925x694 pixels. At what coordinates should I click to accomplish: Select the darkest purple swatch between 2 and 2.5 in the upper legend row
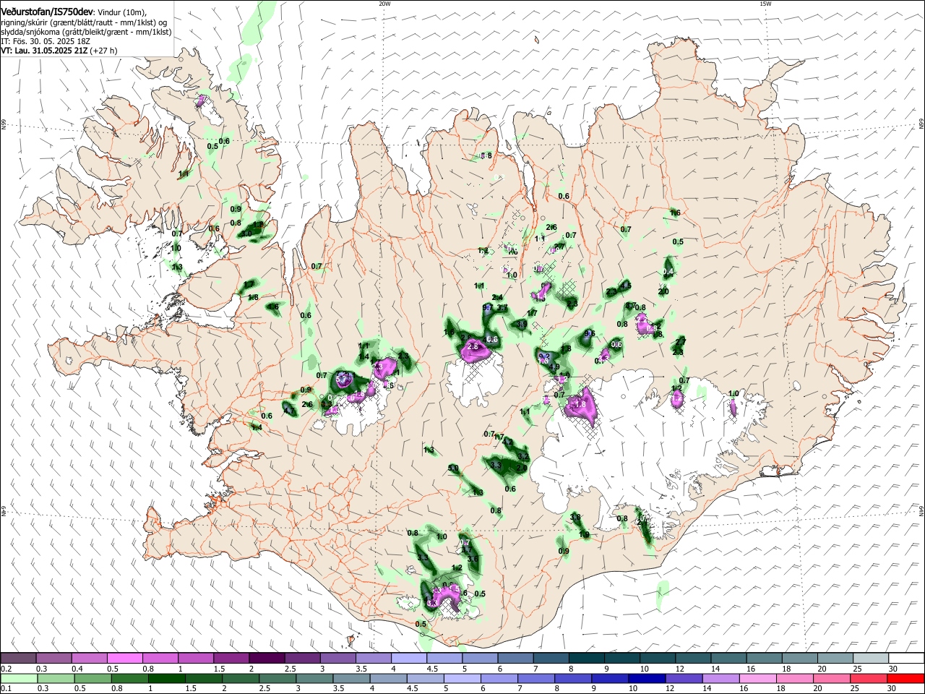pos(267,659)
